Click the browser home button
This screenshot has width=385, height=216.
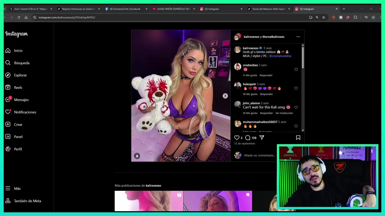(26, 17)
